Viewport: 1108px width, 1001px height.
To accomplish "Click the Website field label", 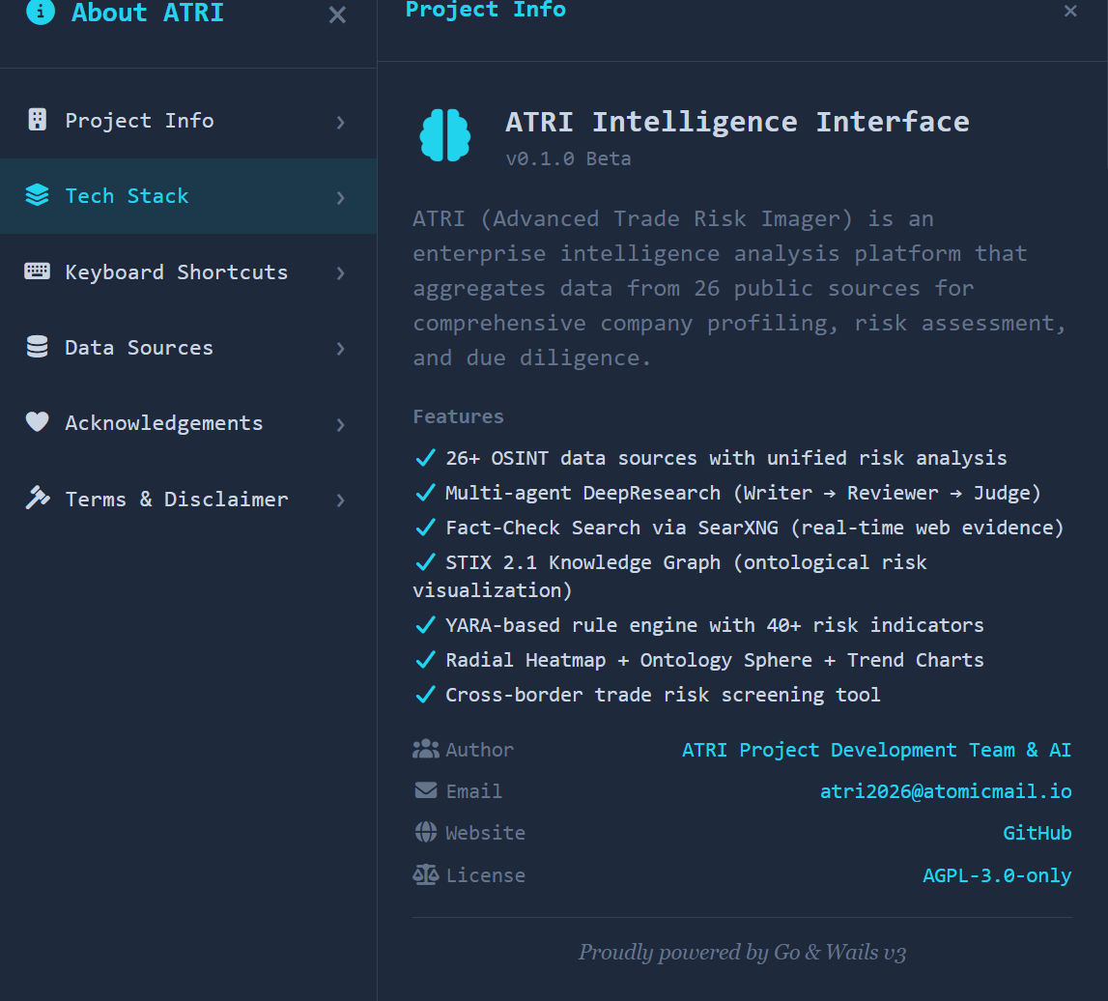I will pyautogui.click(x=485, y=833).
